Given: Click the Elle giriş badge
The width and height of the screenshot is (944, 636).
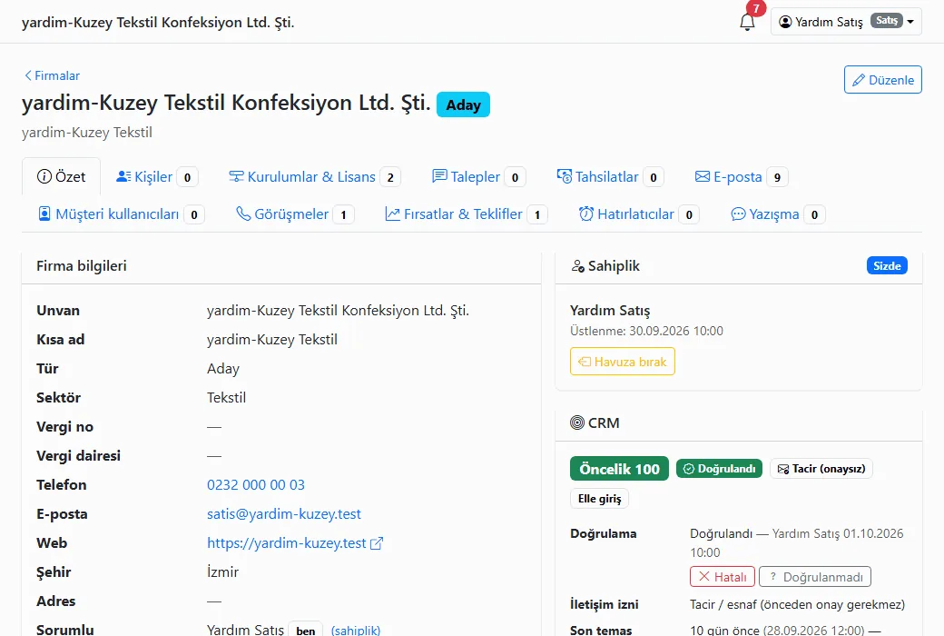Looking at the screenshot, I should [x=599, y=499].
